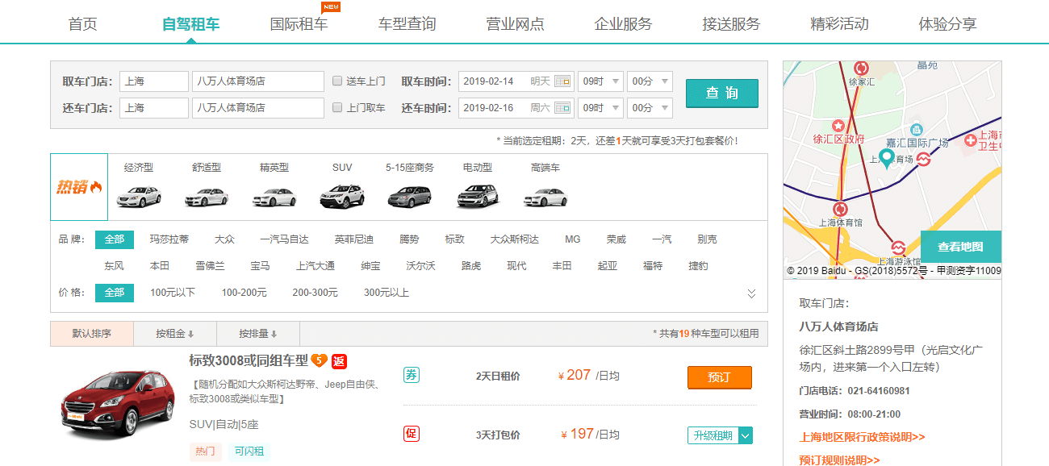Viewport: 1049px width, 466px height.
Task: Select the 电动型 car icon
Action: 478,196
